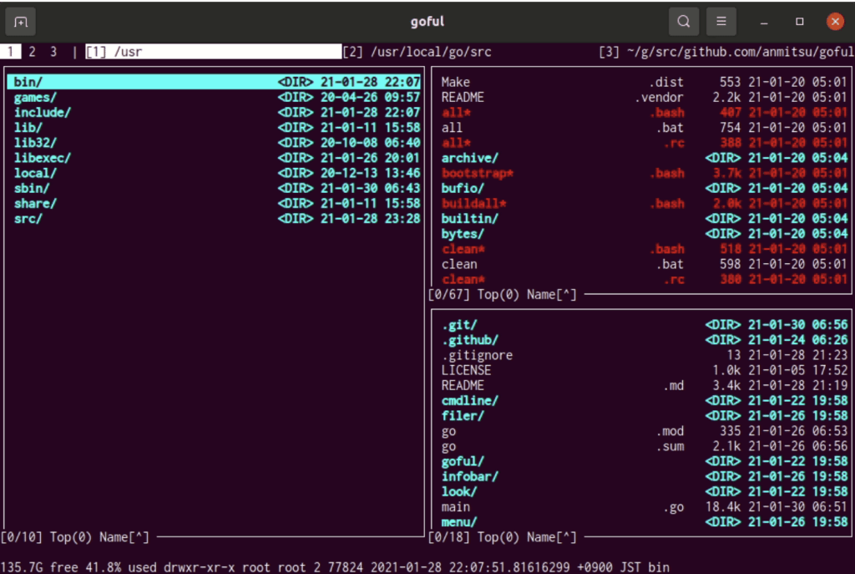Select the include/ directory row
Image resolution: width=855 pixels, height=574 pixels.
pos(214,113)
